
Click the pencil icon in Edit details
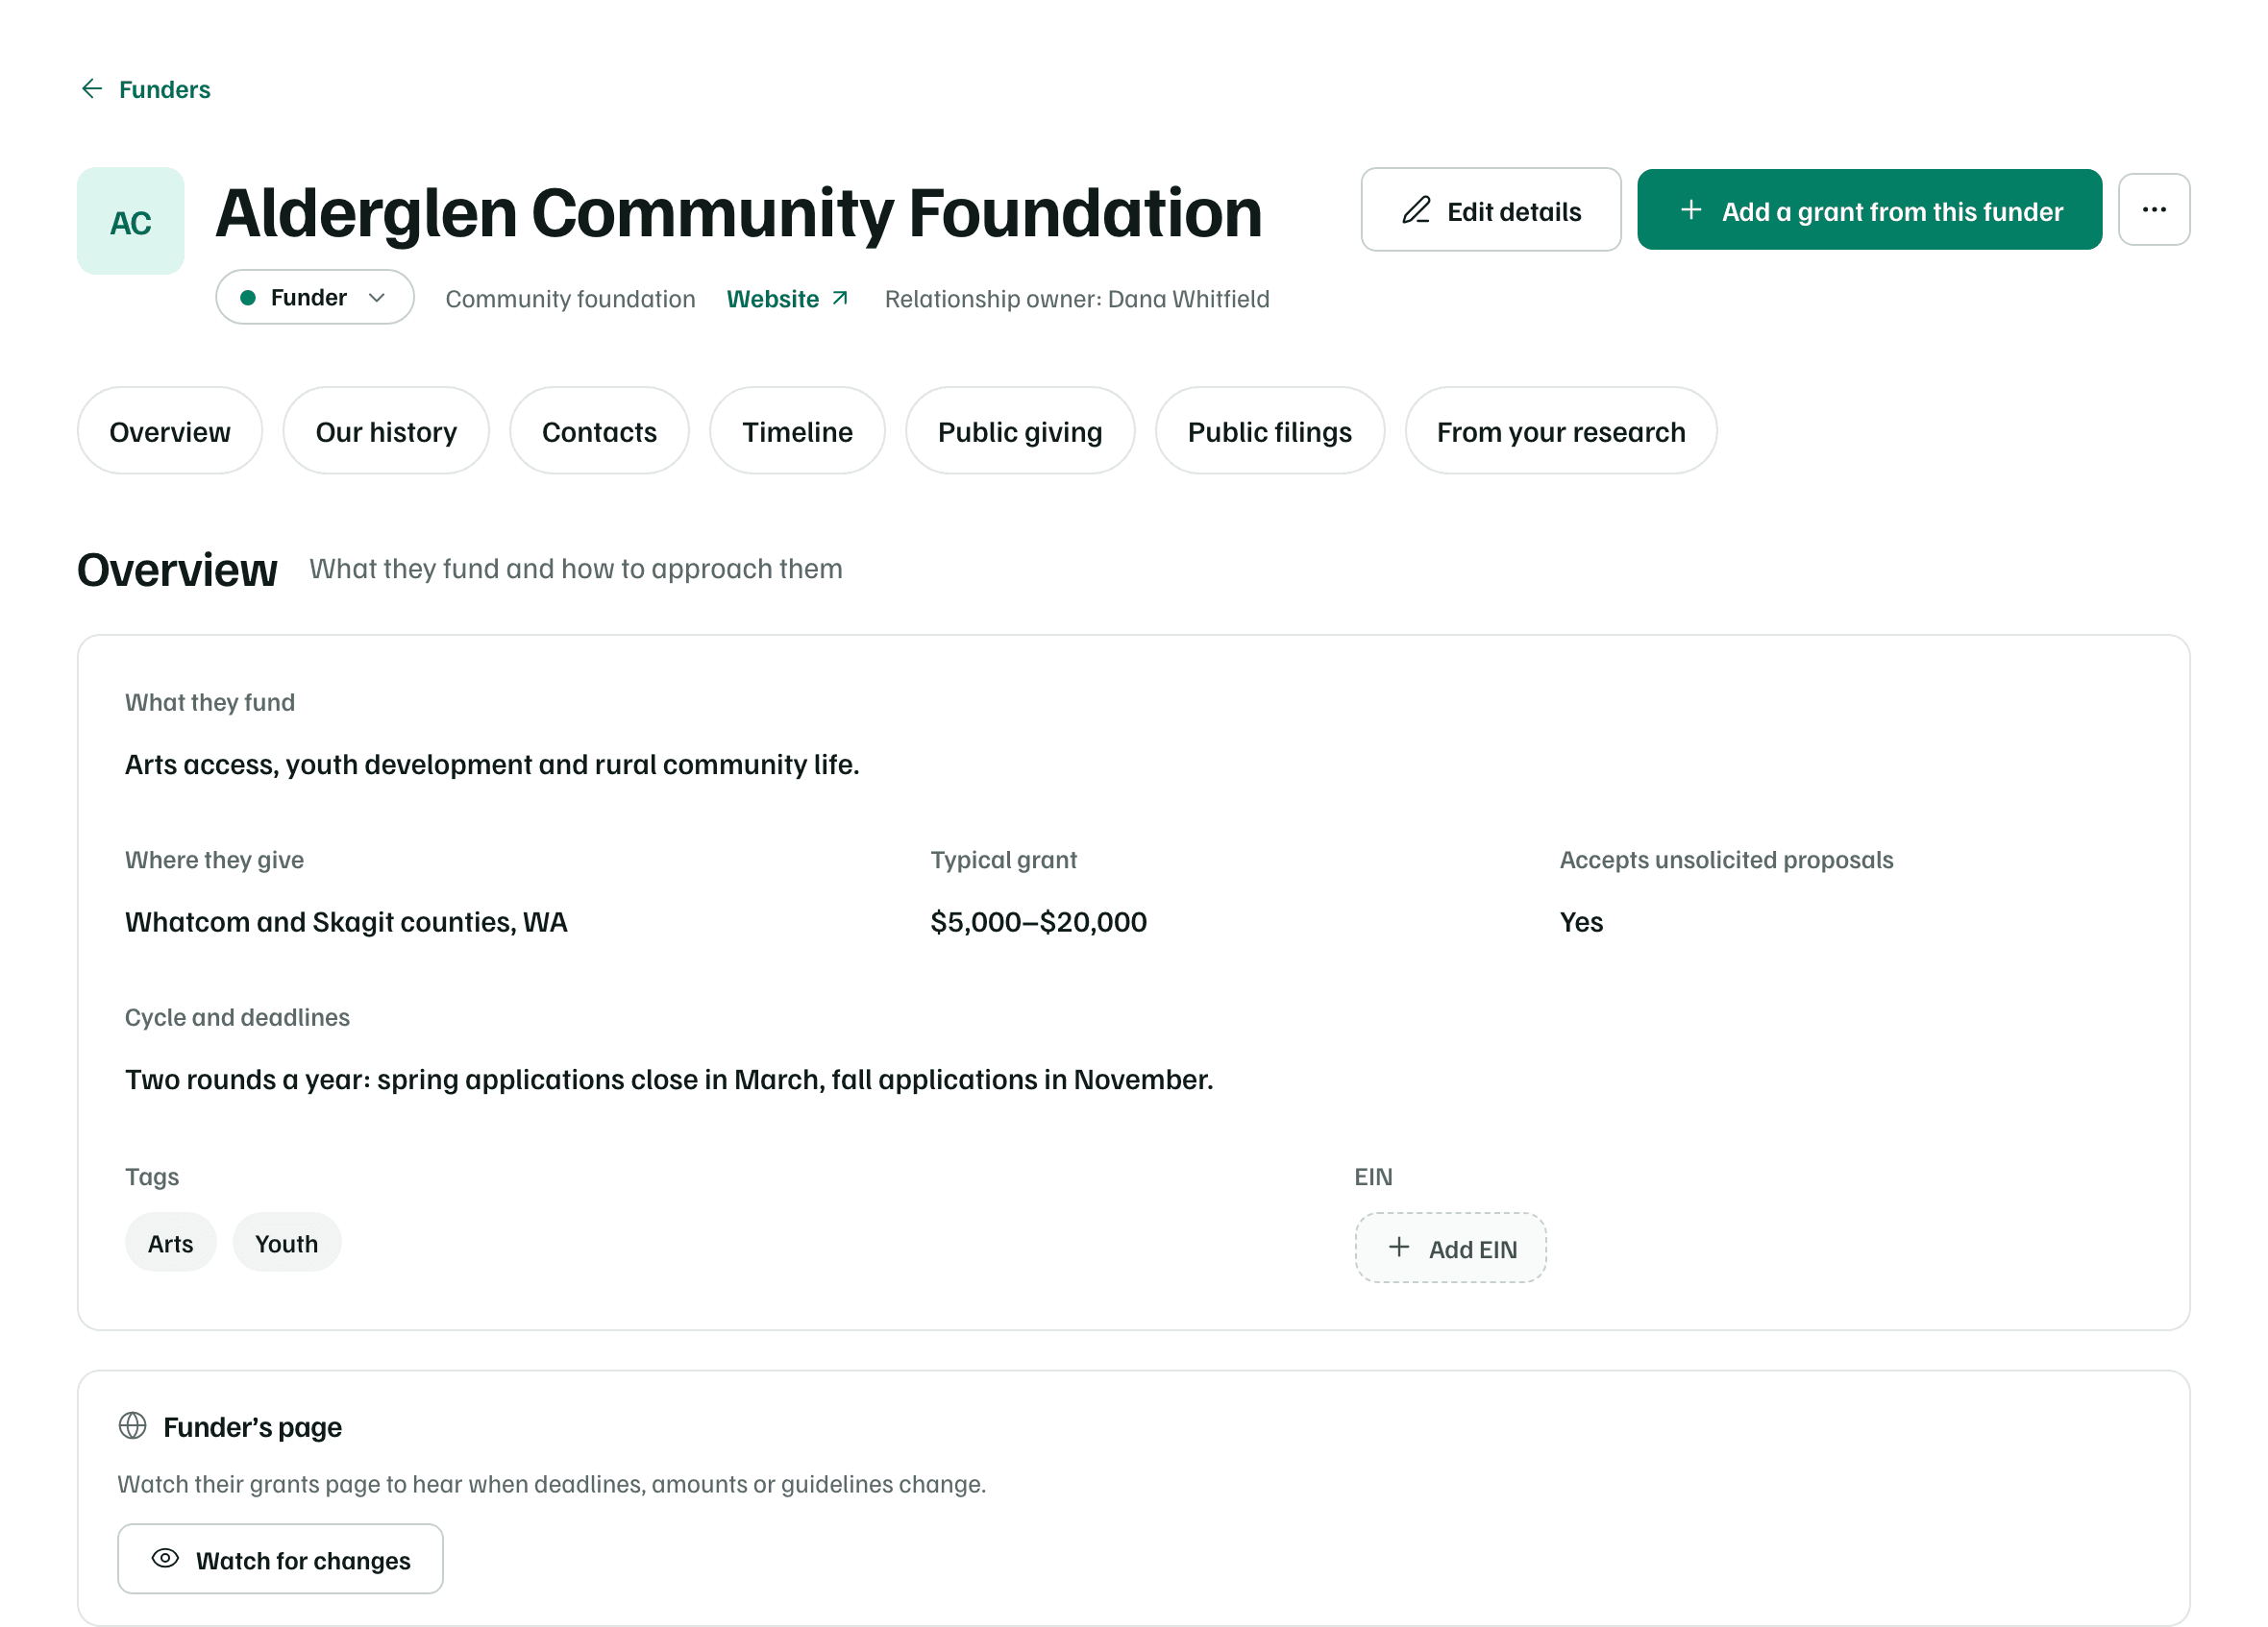pyautogui.click(x=1416, y=210)
